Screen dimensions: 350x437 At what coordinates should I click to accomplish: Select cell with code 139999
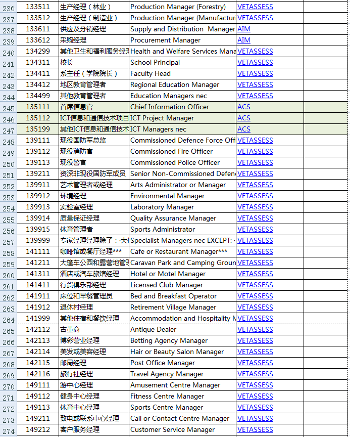coord(38,241)
